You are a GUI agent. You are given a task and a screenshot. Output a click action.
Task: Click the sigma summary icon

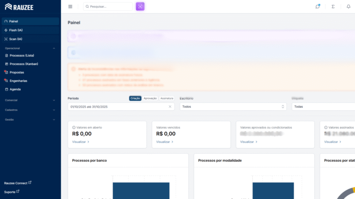pos(333,6)
